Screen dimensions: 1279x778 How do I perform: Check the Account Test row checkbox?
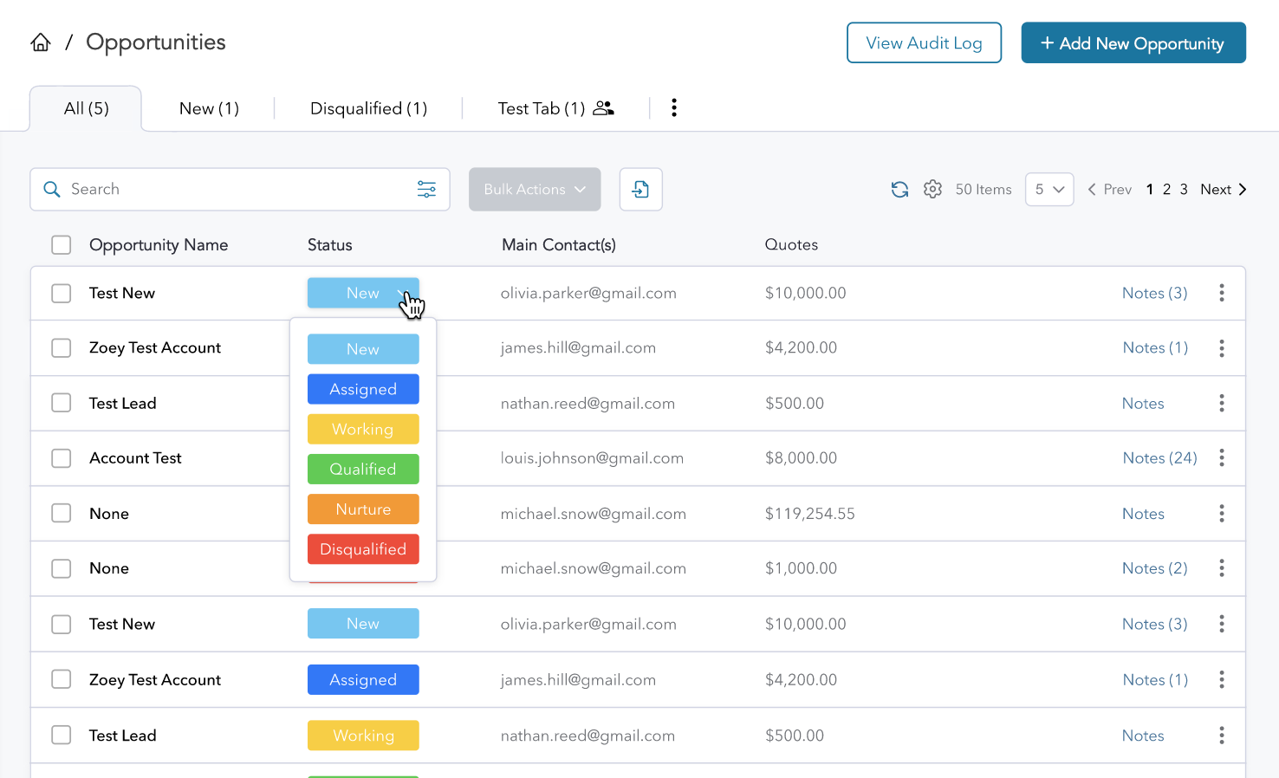[x=61, y=457]
